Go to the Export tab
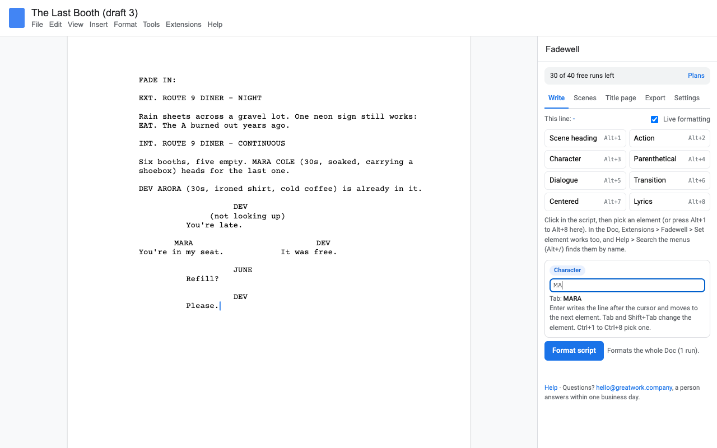Image resolution: width=717 pixels, height=448 pixels. (655, 98)
